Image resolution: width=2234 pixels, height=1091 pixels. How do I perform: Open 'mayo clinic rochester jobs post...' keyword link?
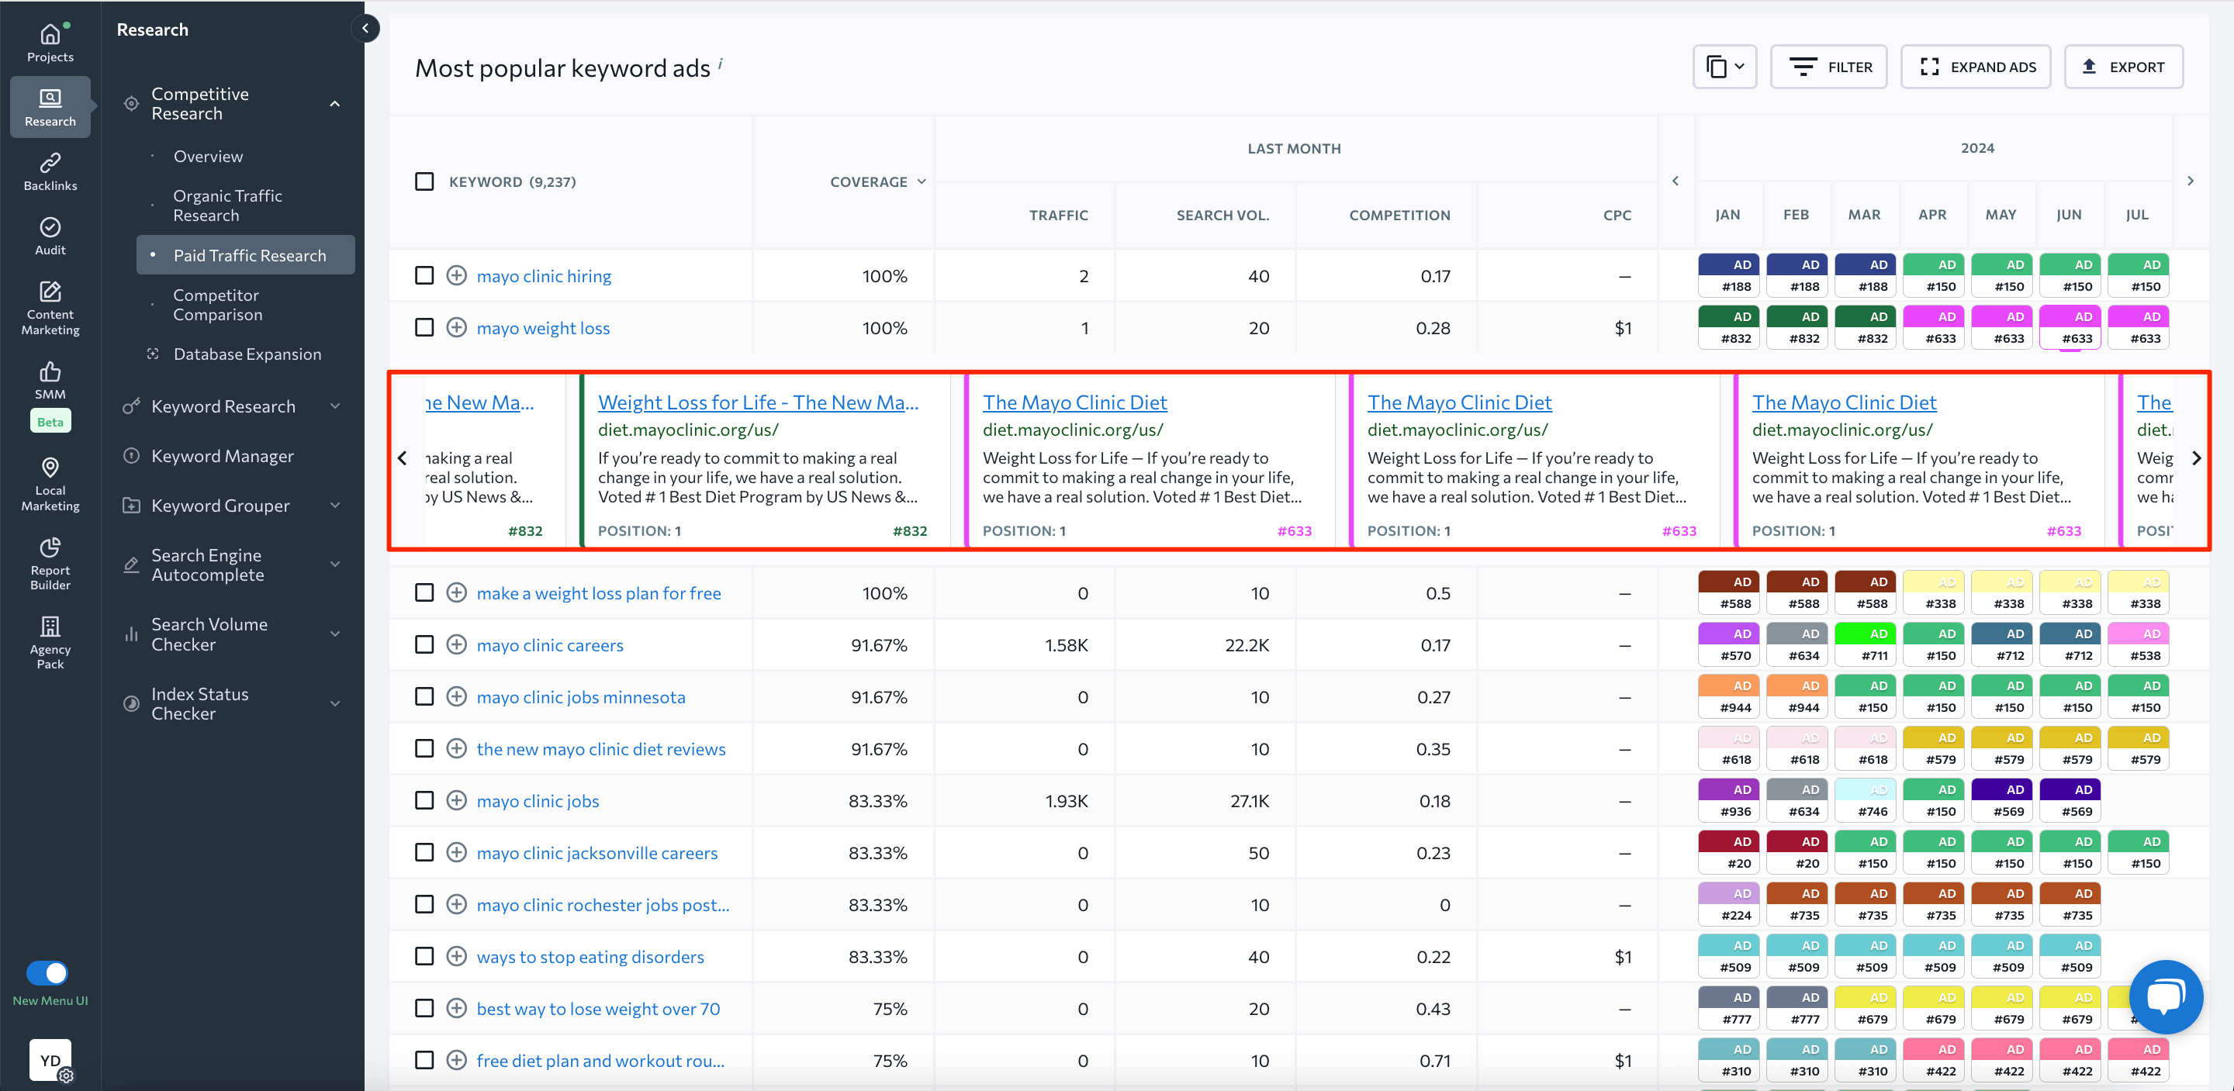coord(603,905)
